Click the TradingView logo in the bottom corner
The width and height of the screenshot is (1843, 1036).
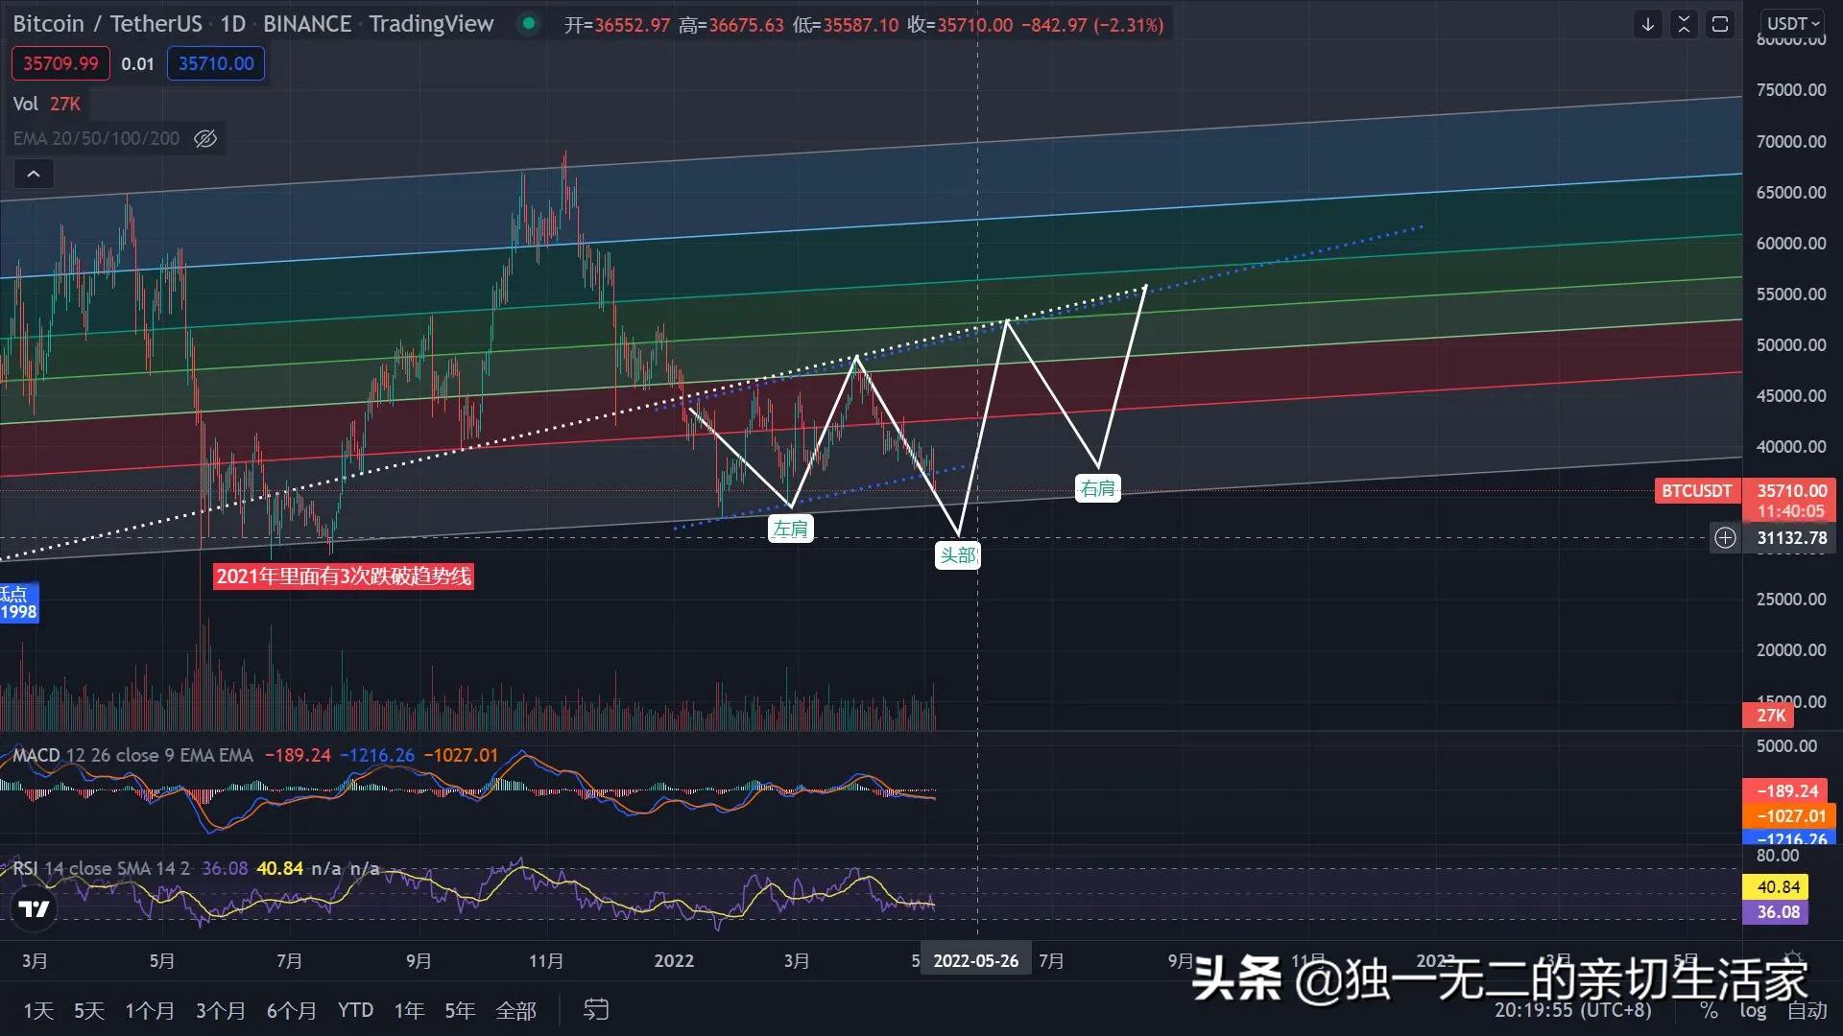[x=34, y=908]
